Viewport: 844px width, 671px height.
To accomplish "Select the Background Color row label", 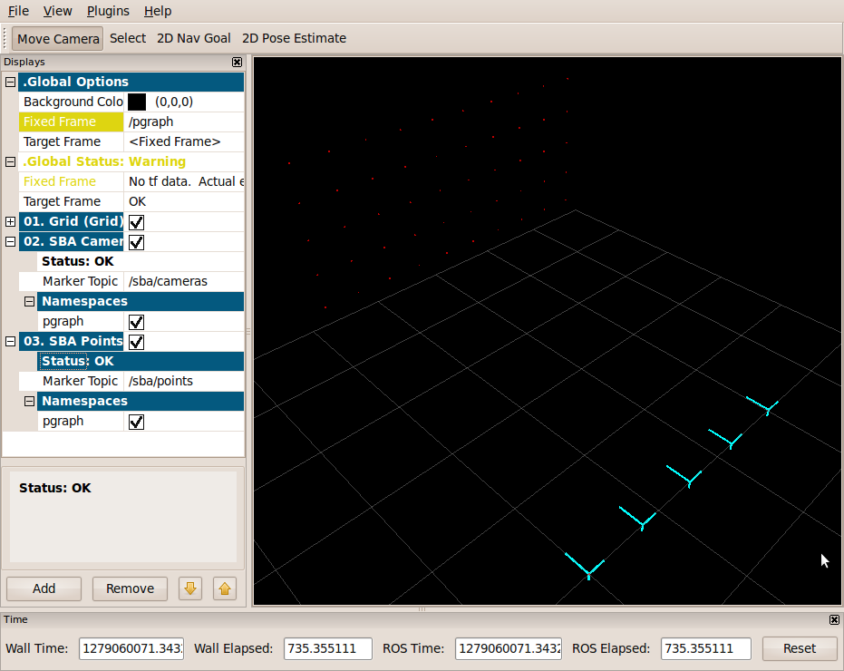I will coord(71,102).
